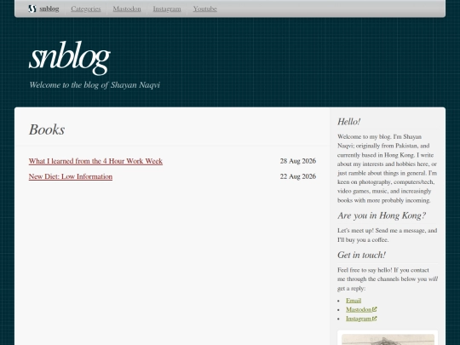The width and height of the screenshot is (460, 345).
Task: Click the 'Books' page heading
Action: tap(47, 129)
